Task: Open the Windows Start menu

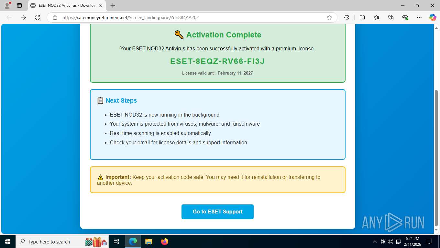Action: [x=7, y=242]
